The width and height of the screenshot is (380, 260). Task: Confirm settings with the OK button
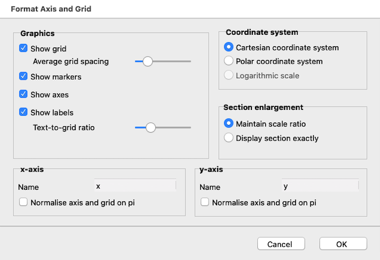click(x=343, y=244)
